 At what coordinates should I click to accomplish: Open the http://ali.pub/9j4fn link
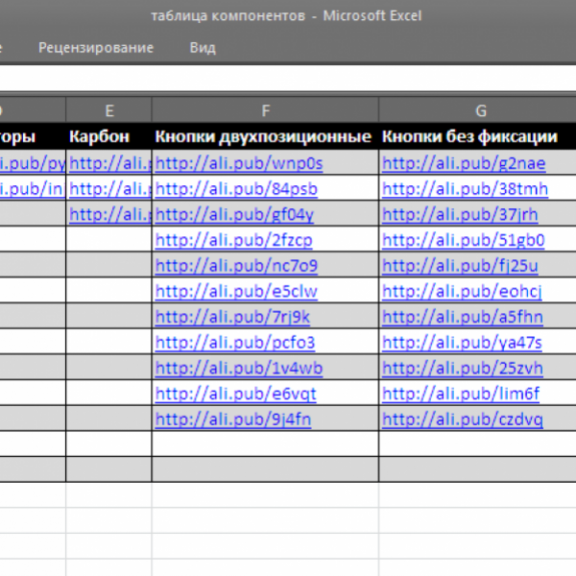233,420
